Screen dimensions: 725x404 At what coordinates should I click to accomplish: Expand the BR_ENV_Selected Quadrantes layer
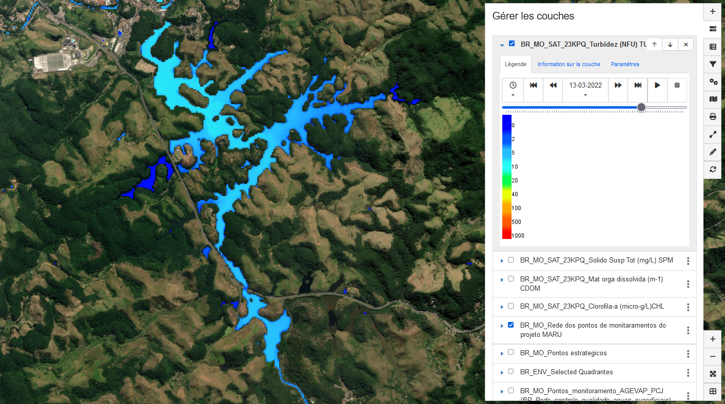coord(502,372)
